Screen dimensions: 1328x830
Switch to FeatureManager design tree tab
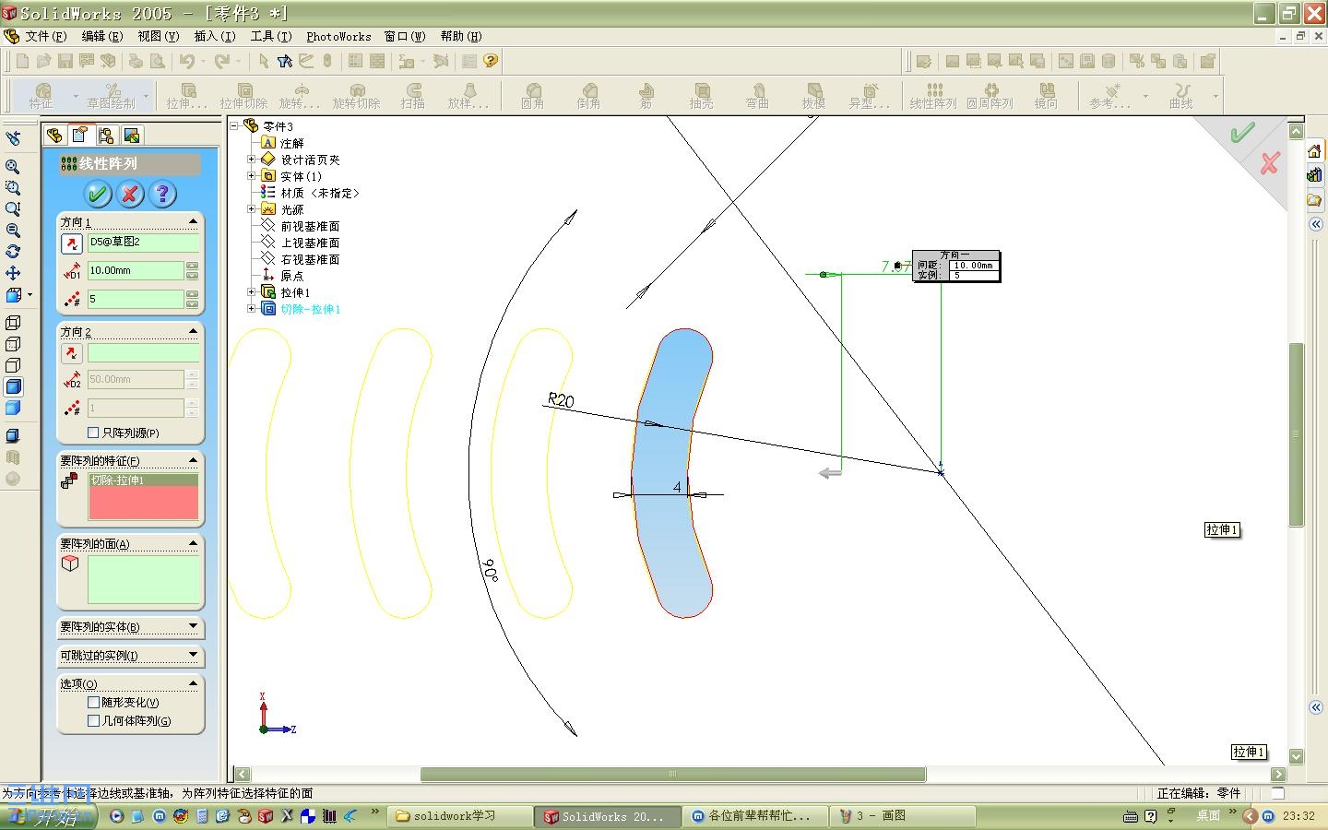pyautogui.click(x=54, y=136)
